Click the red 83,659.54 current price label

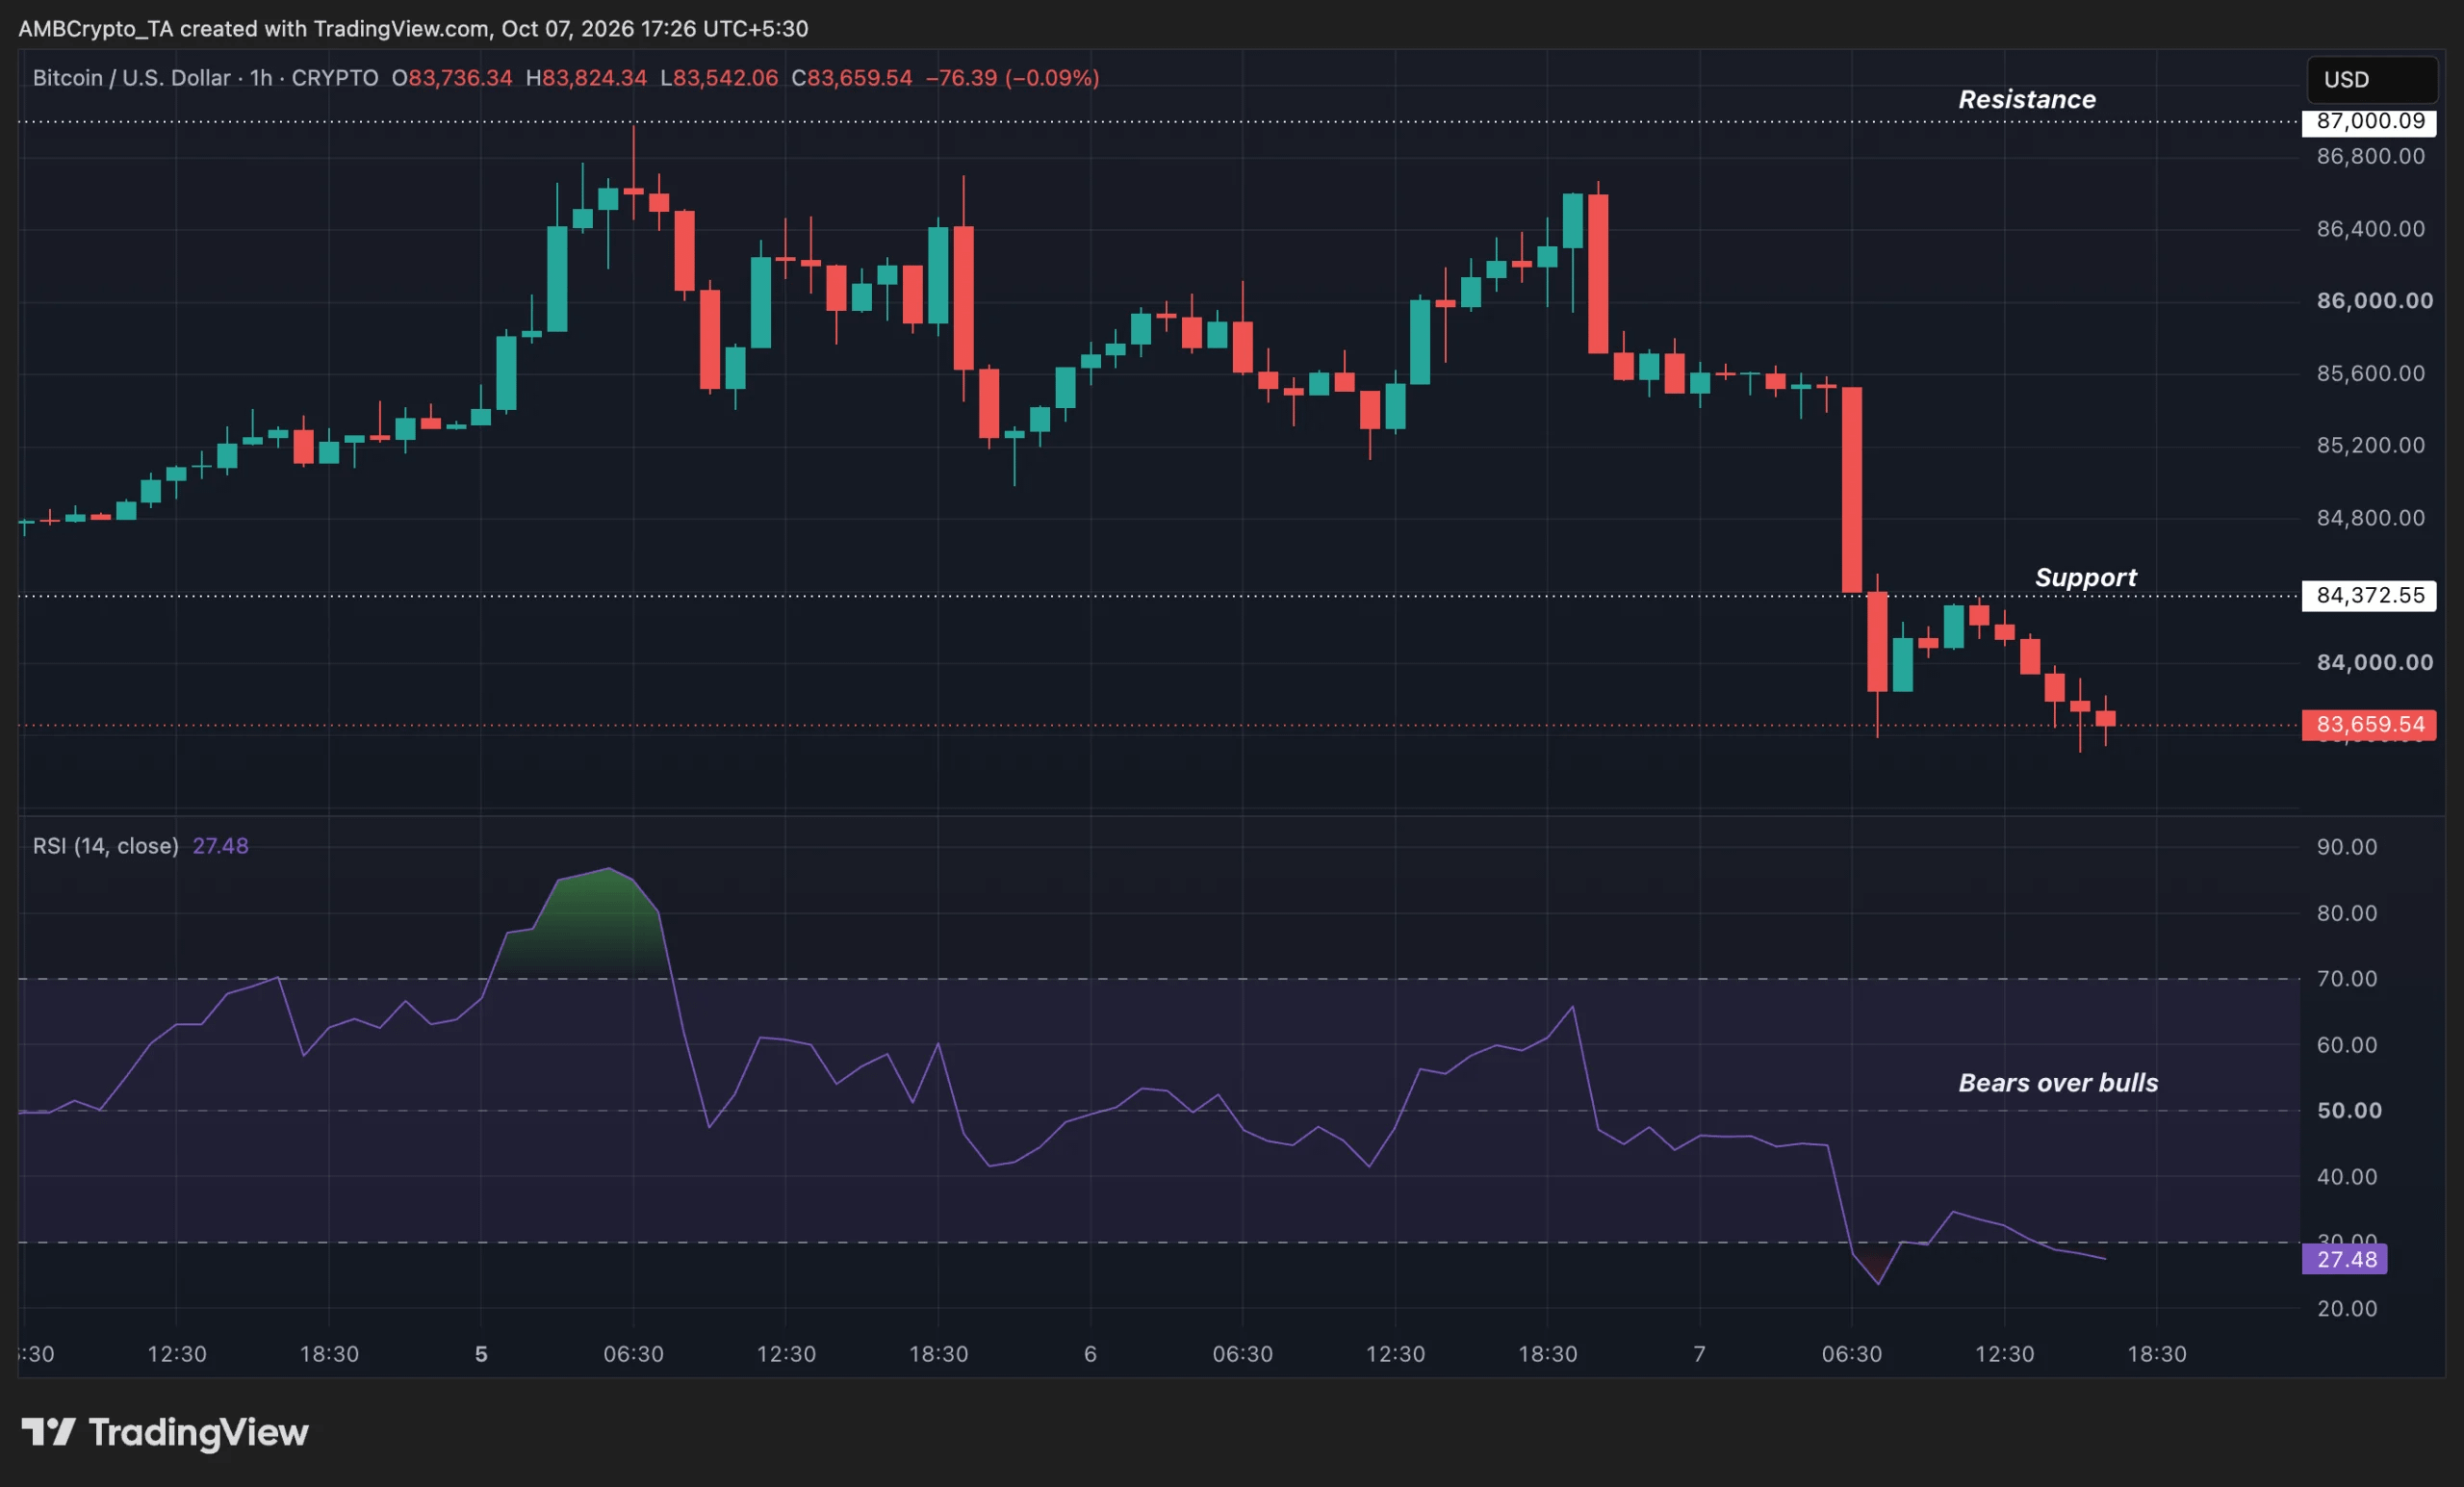click(x=2369, y=724)
